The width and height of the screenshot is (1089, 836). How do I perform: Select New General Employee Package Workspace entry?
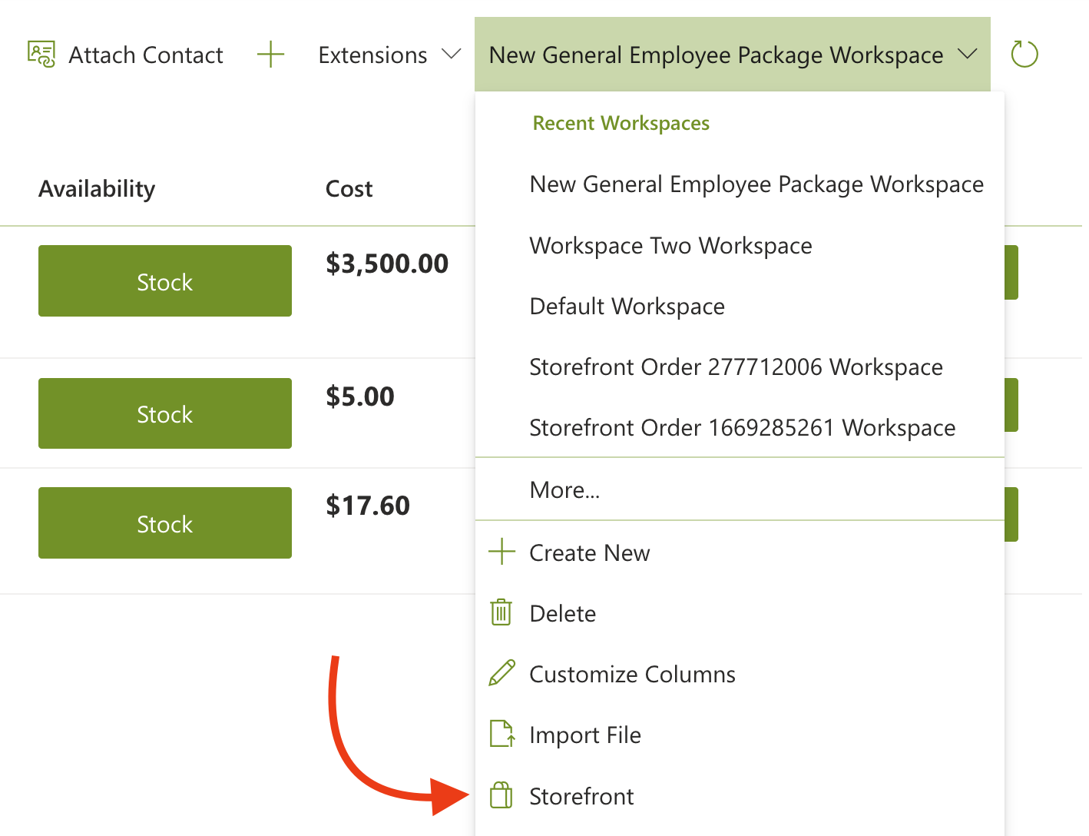pos(756,184)
